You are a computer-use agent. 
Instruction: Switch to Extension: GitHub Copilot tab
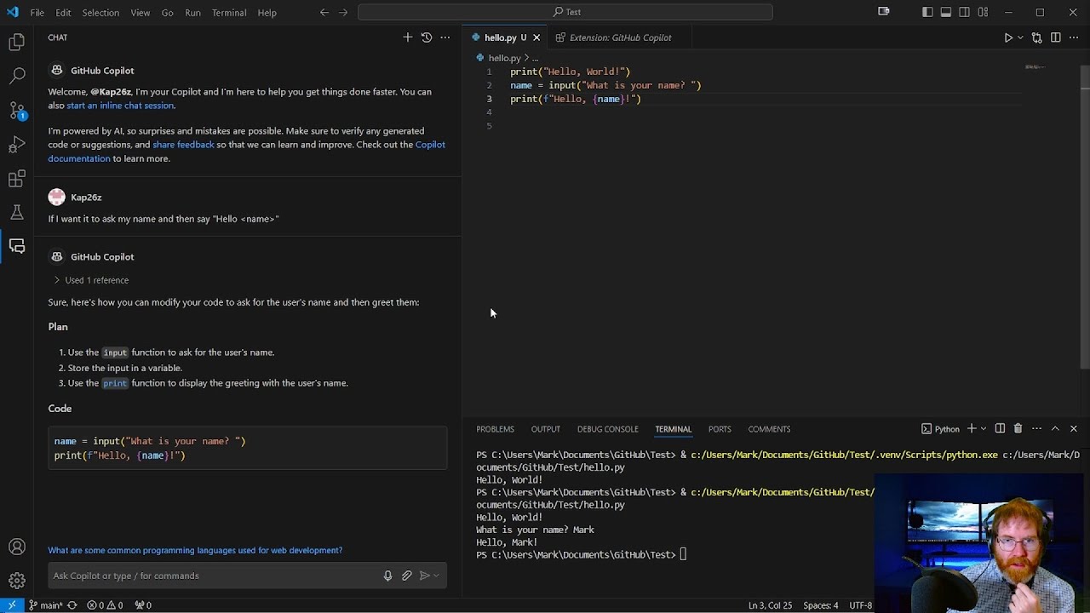(621, 37)
